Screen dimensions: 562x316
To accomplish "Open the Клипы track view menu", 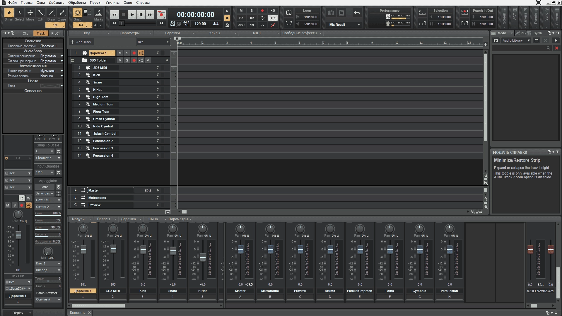I will [217, 33].
